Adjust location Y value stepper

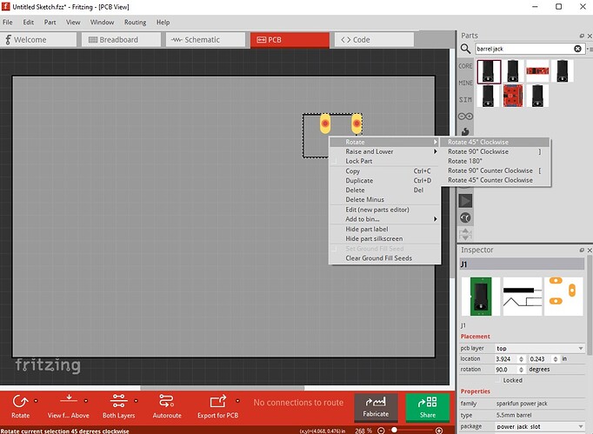(x=556, y=358)
